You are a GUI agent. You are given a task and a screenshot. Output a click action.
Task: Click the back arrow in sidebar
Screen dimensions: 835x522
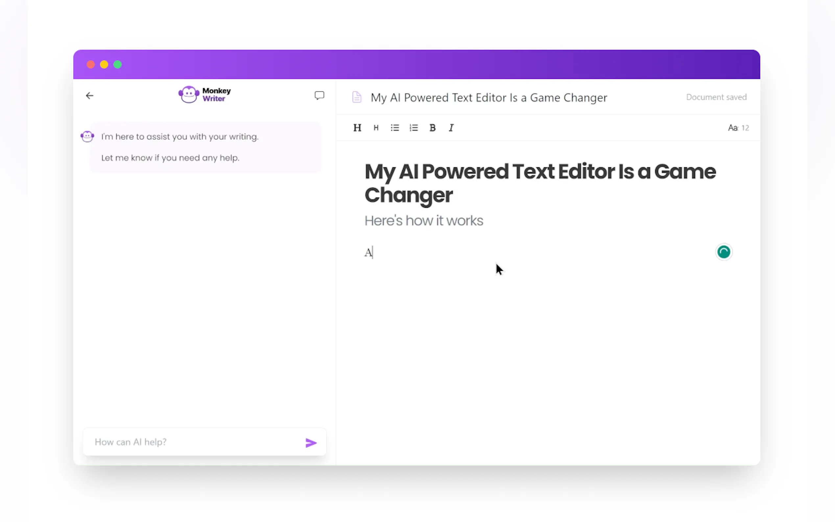click(89, 96)
